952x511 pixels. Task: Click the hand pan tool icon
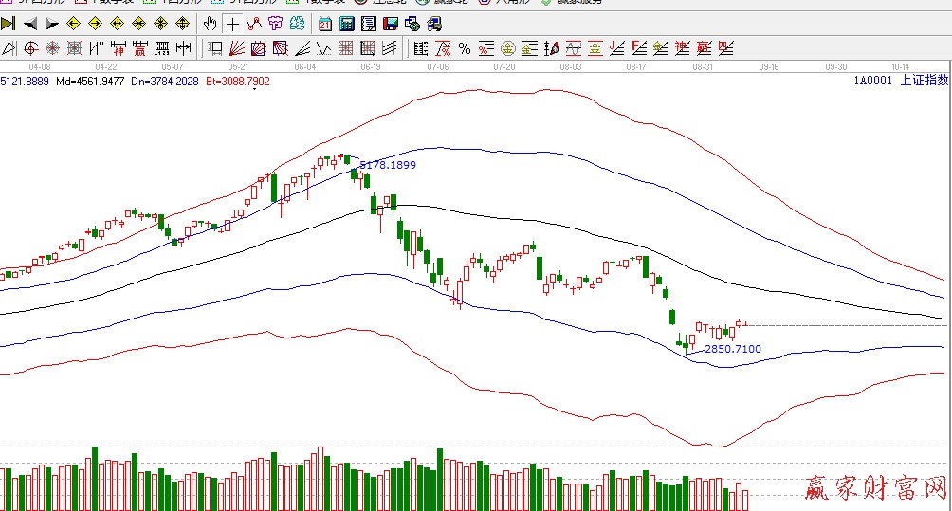[210, 24]
